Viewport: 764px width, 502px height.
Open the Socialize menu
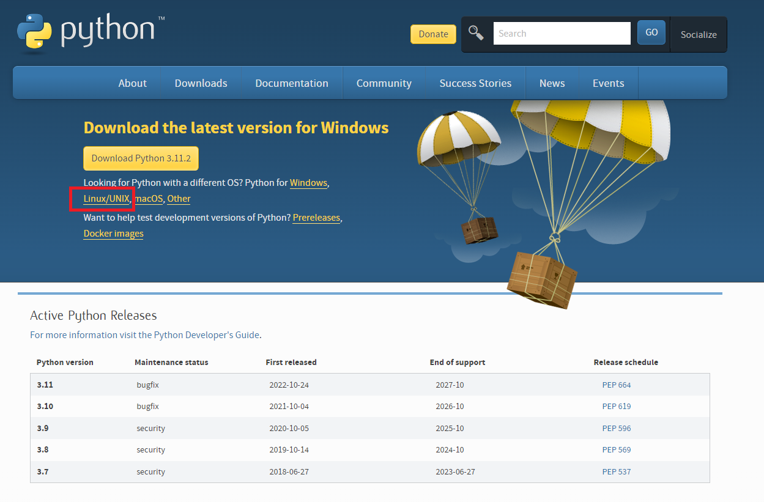(x=699, y=35)
